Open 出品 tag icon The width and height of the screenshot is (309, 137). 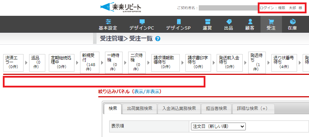229,22
